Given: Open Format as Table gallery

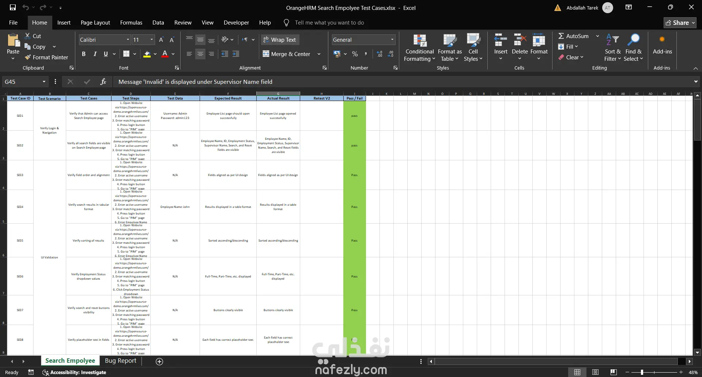Looking at the screenshot, I should click(x=450, y=48).
